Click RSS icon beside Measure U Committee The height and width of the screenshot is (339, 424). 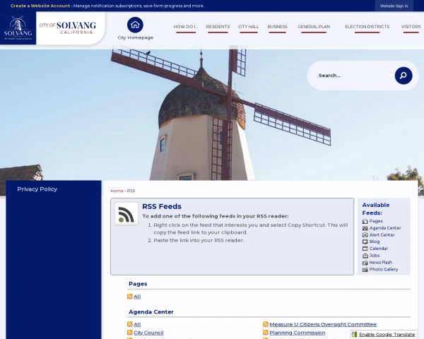(266, 324)
